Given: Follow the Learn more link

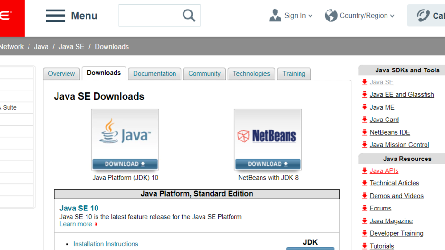Looking at the screenshot, I should pos(76,224).
